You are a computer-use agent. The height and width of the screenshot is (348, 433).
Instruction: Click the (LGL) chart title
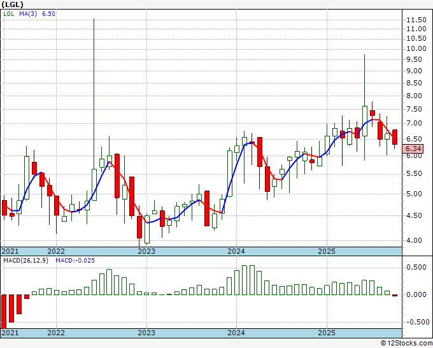tap(12, 4)
